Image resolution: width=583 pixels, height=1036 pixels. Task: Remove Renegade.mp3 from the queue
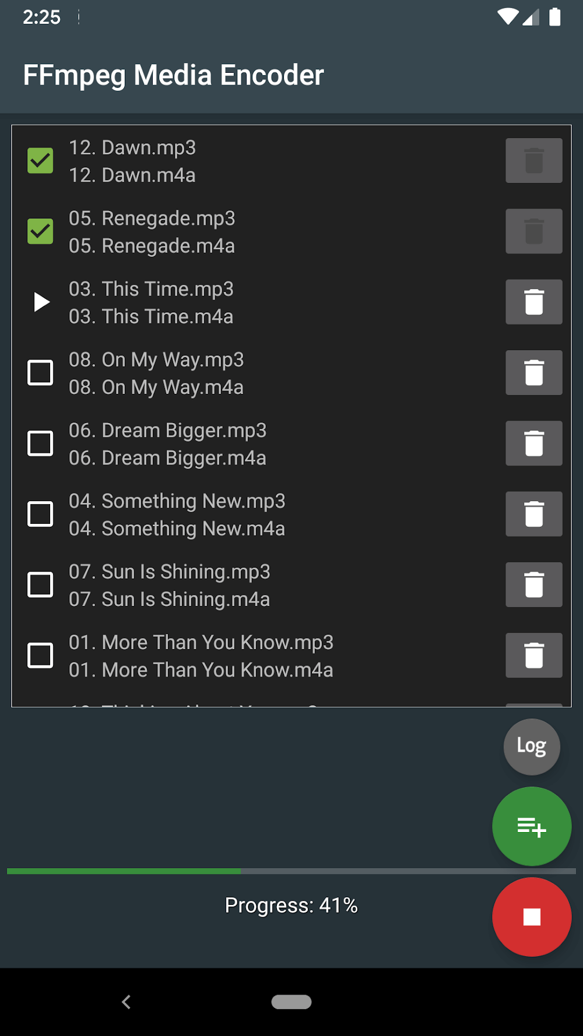pyautogui.click(x=533, y=231)
